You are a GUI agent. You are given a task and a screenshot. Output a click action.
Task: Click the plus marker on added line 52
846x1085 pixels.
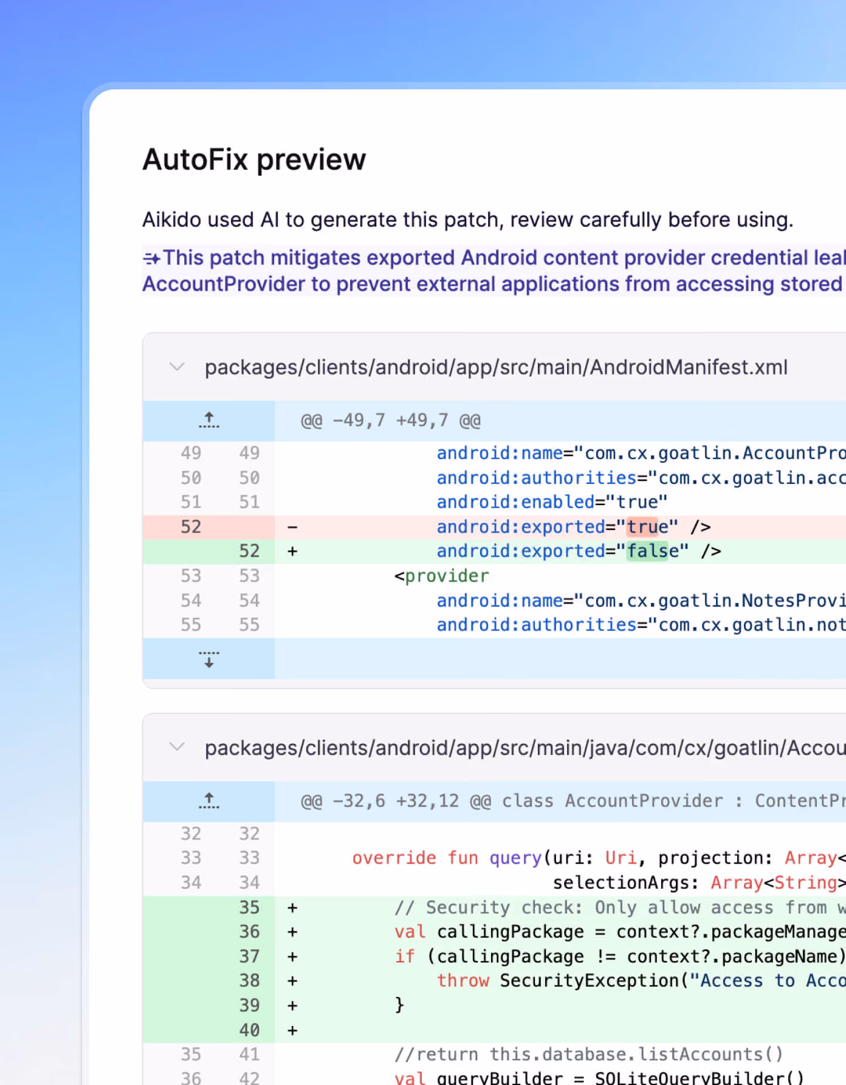pyautogui.click(x=292, y=551)
